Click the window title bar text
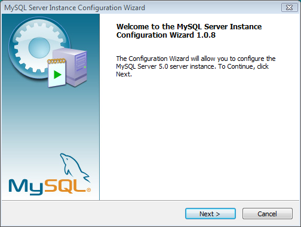The height and width of the screenshot is (227, 301). coord(75,8)
